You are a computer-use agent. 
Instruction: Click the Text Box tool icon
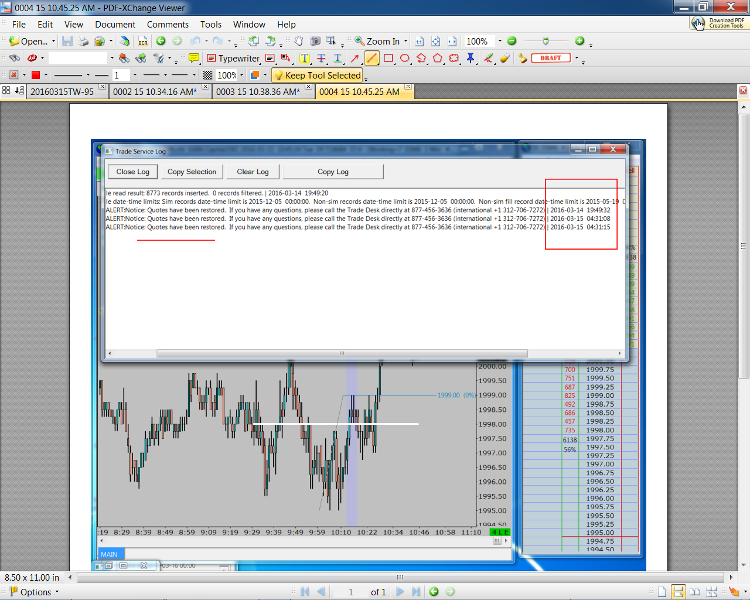tap(270, 58)
